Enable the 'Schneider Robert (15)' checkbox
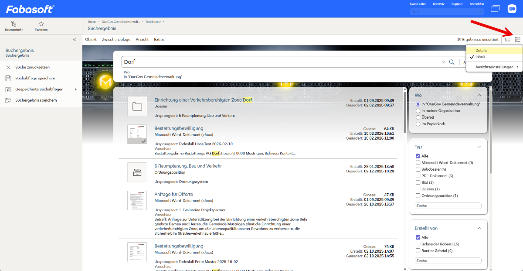Image resolution: width=523 pixels, height=271 pixels. (x=418, y=244)
